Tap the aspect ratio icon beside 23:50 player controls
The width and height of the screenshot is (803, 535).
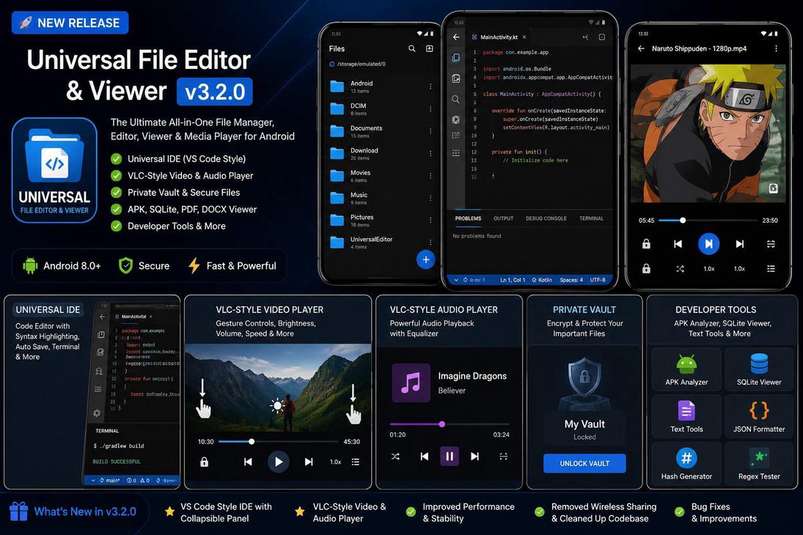click(771, 244)
